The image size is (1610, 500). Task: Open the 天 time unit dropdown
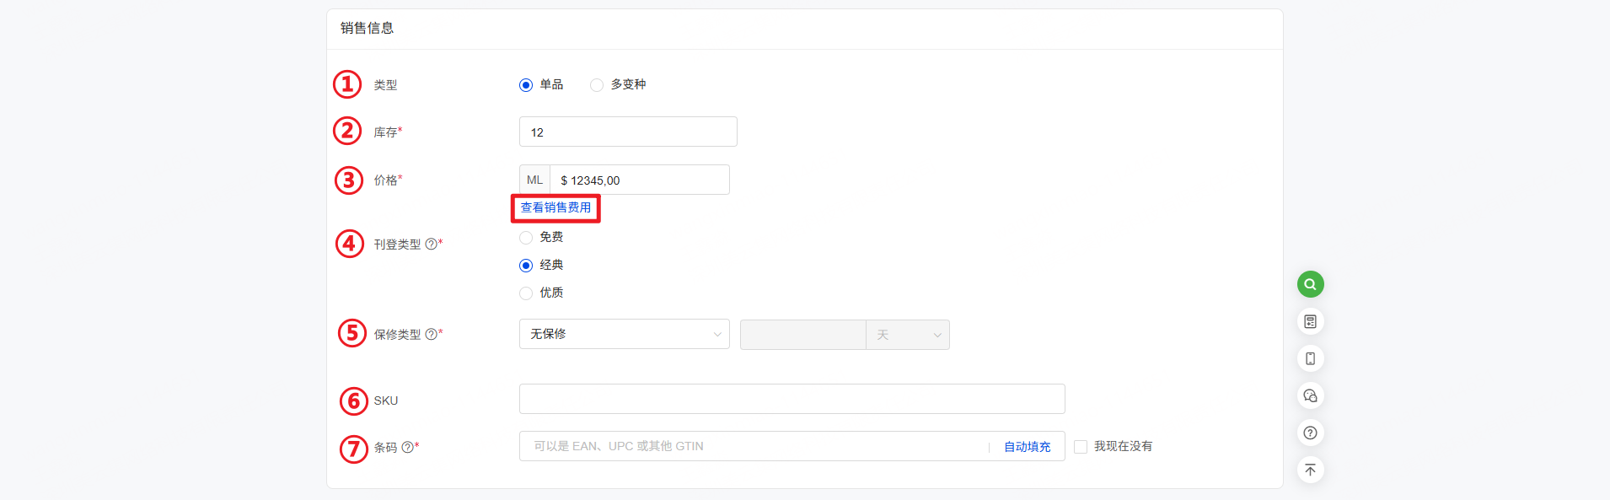click(x=907, y=335)
